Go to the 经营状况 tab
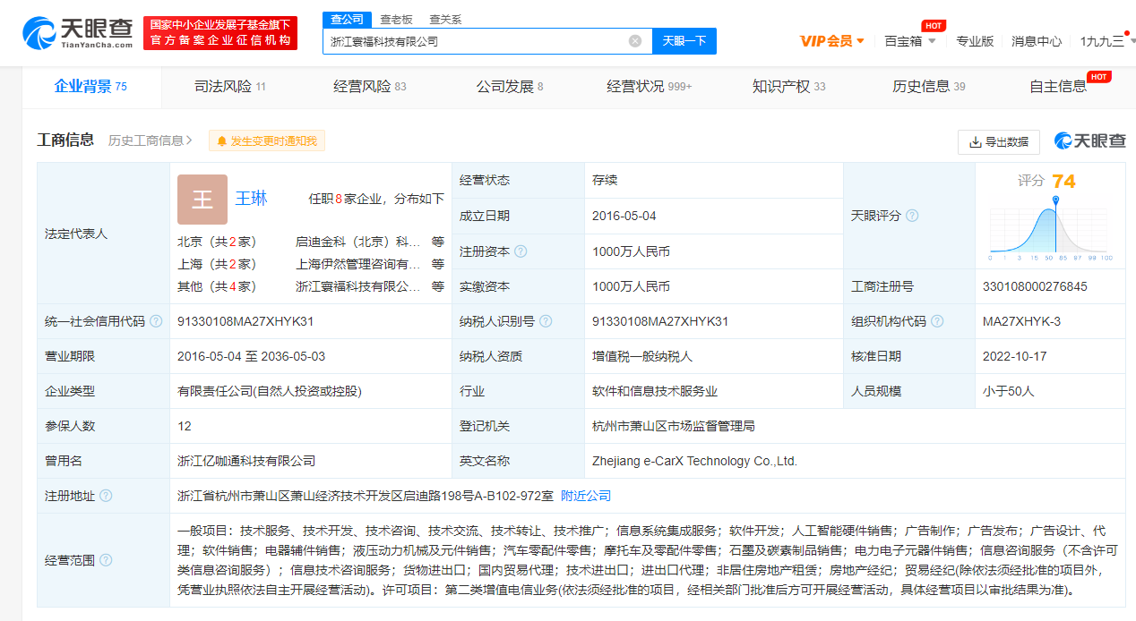Image resolution: width=1136 pixels, height=621 pixels. [x=650, y=87]
